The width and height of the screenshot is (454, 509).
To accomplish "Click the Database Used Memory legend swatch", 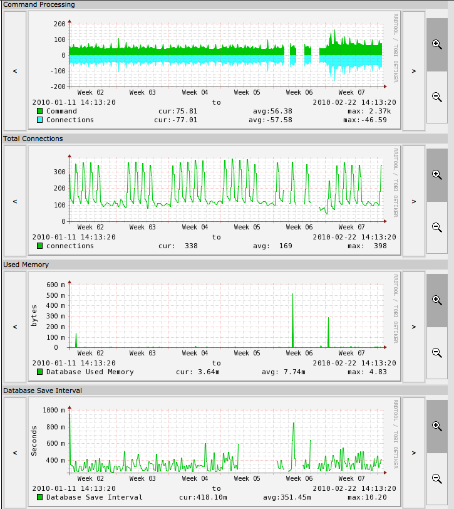I will [x=39, y=372].
